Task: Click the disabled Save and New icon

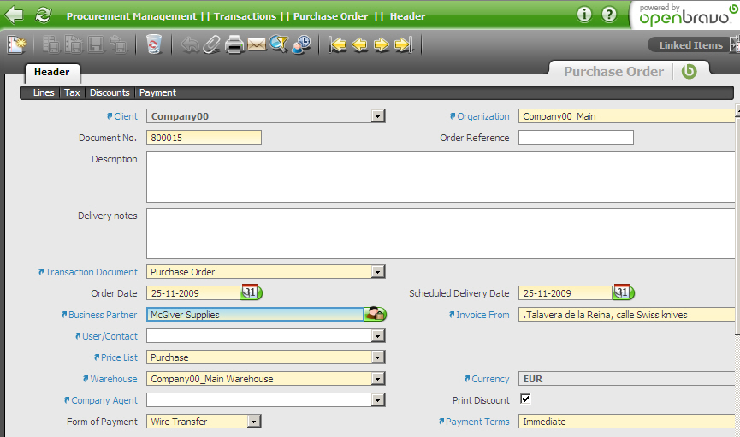Action: [x=74, y=44]
